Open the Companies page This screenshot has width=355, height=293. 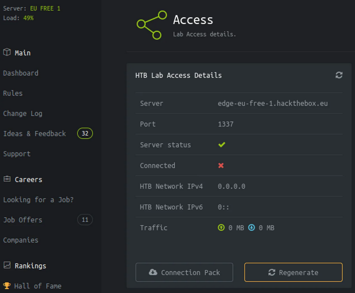(21, 240)
